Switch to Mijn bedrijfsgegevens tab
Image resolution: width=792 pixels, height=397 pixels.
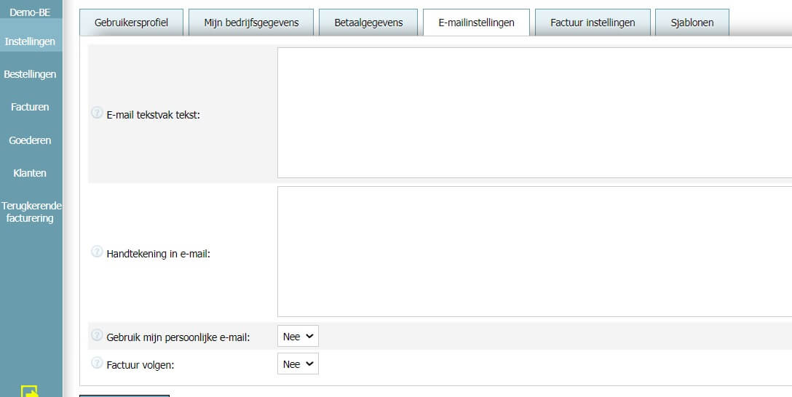click(x=251, y=23)
